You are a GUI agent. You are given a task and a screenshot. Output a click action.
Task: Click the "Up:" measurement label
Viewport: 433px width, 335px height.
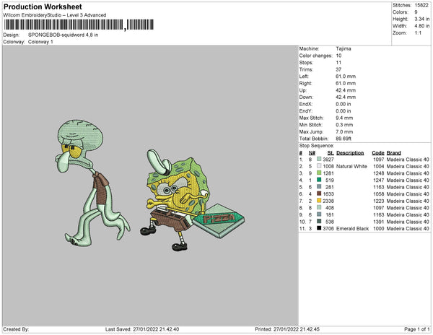click(x=303, y=90)
